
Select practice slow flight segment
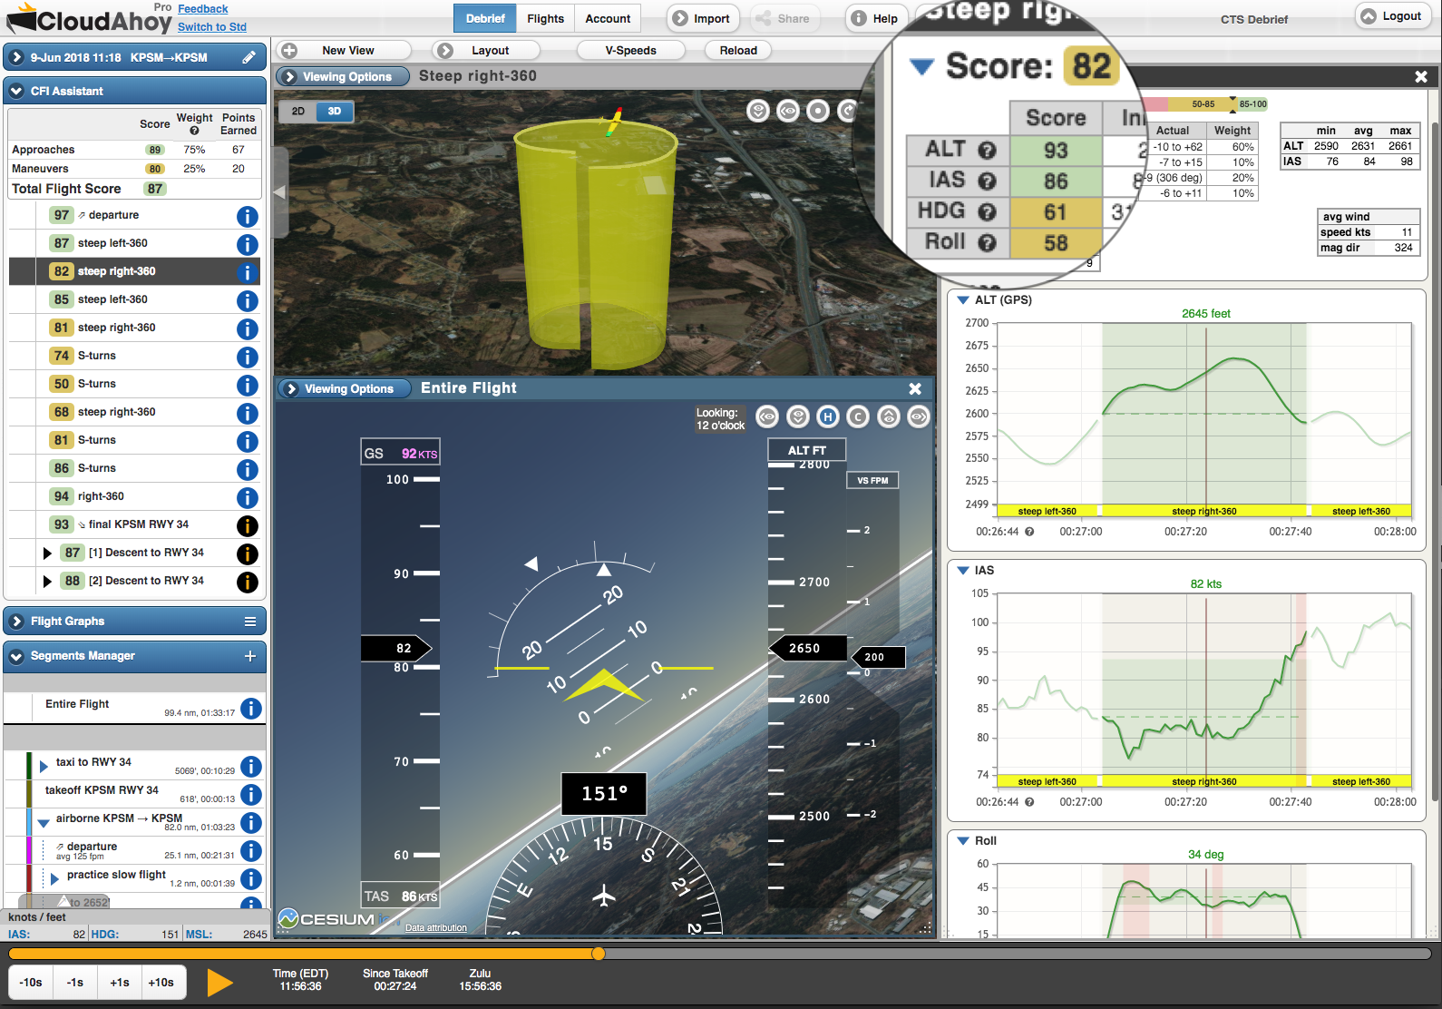[116, 875]
